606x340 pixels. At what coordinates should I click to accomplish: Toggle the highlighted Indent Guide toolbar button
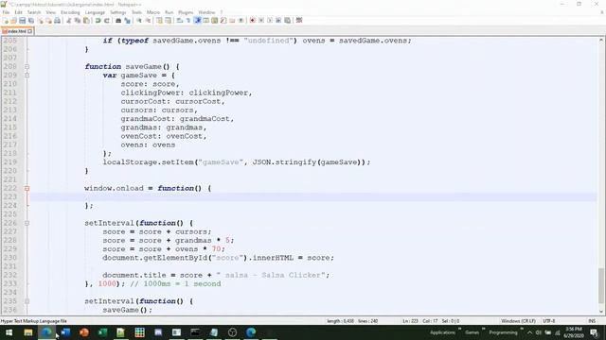tap(198, 21)
